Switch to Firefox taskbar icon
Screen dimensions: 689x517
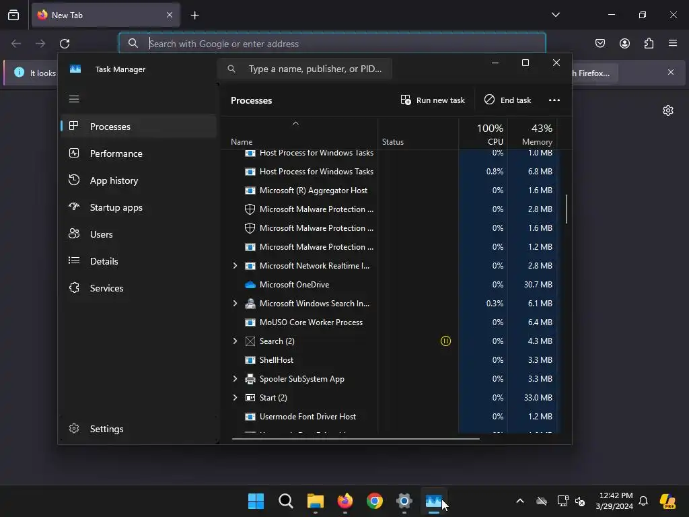coord(345,501)
